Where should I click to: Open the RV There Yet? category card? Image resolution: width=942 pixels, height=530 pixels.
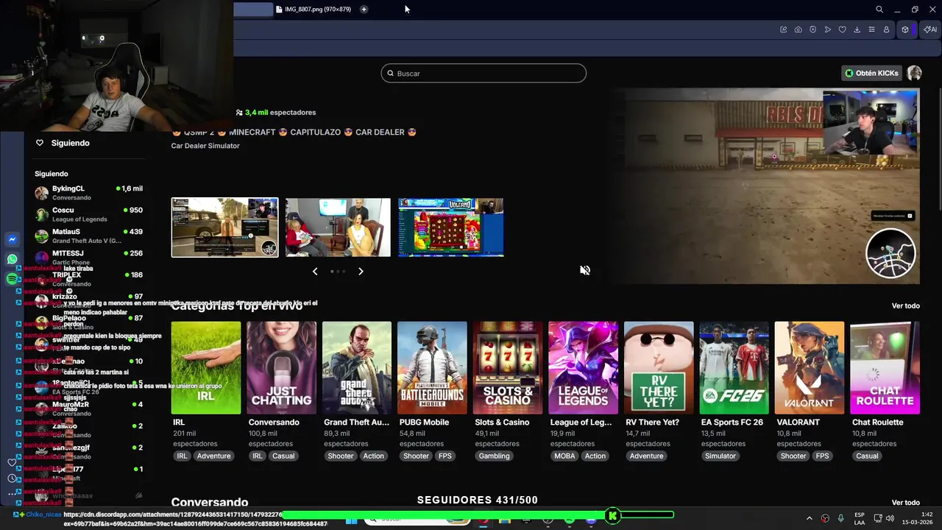[659, 367]
